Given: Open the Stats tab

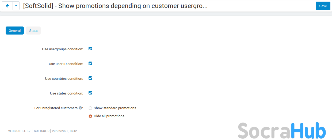Looking at the screenshot, I should [33, 31].
